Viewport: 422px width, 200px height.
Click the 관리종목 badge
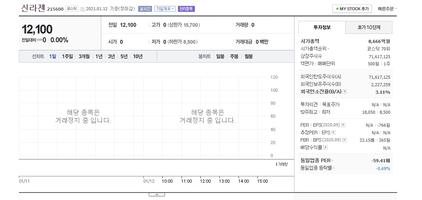click(x=186, y=9)
